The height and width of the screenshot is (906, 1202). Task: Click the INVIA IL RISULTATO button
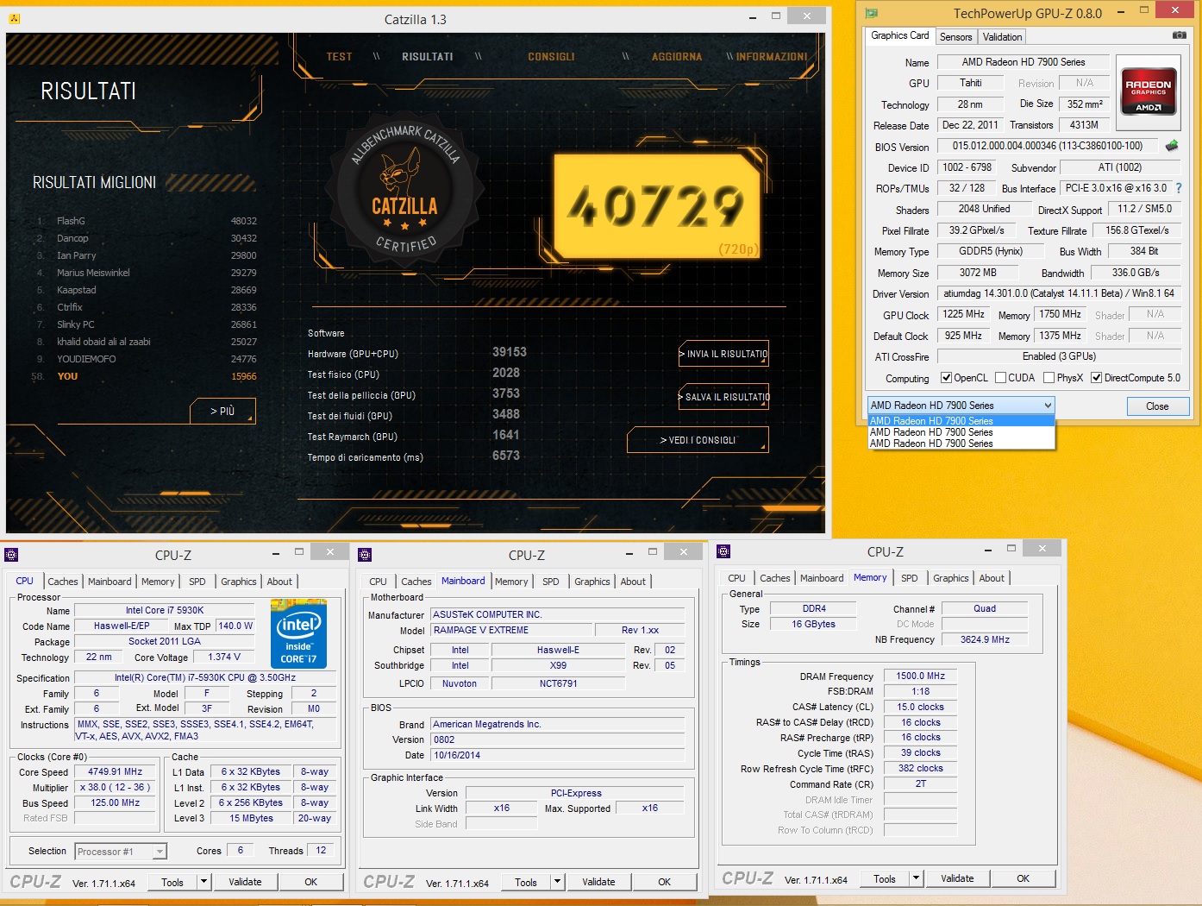pyautogui.click(x=723, y=354)
